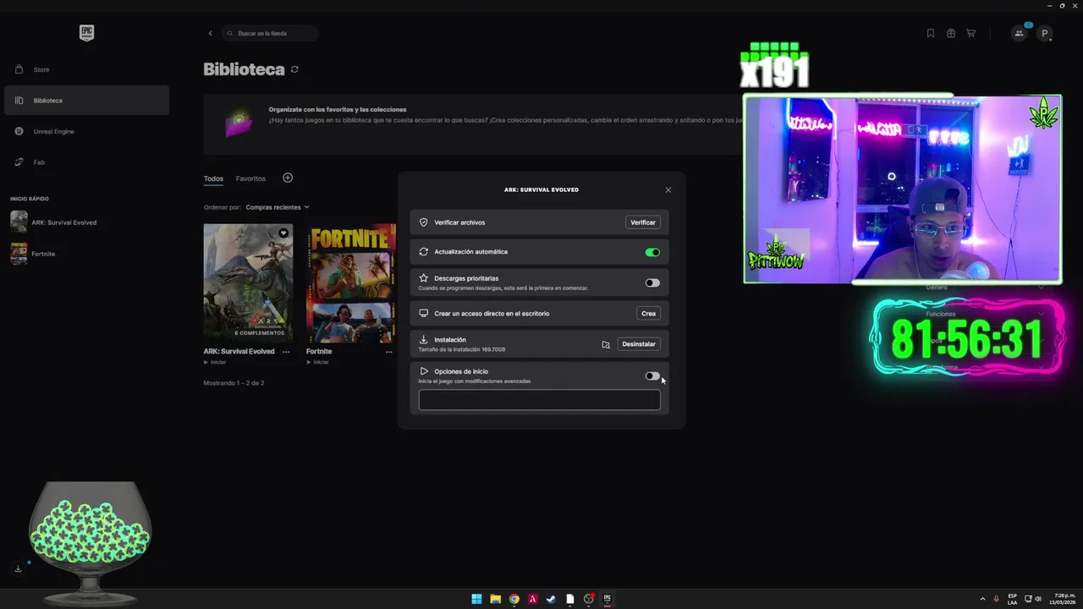Open the profile avatar P menu

pos(1045,33)
